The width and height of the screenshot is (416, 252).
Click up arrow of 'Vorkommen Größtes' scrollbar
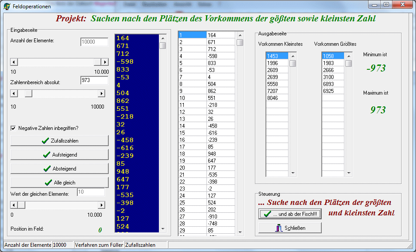(x=349, y=56)
